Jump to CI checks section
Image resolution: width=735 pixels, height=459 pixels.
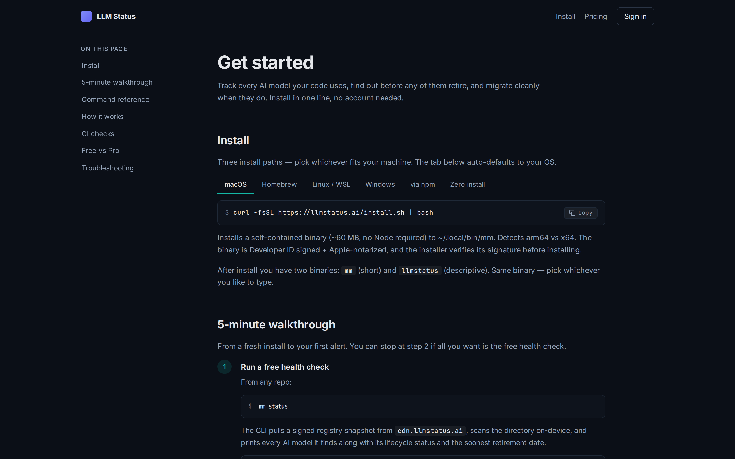tap(98, 134)
